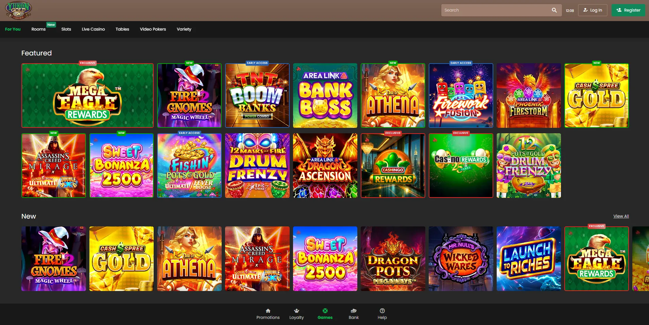The width and height of the screenshot is (649, 325).
Task: Launch Area Link Bank Boss game
Action: [325, 96]
